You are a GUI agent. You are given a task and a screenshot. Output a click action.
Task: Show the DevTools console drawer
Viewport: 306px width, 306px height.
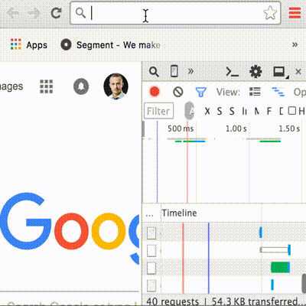233,72
